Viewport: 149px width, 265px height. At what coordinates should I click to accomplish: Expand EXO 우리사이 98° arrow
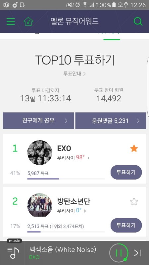(88, 158)
